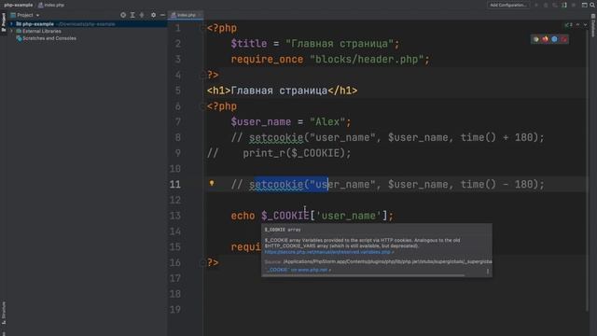Click the window layout icon near search

[x=585, y=5]
